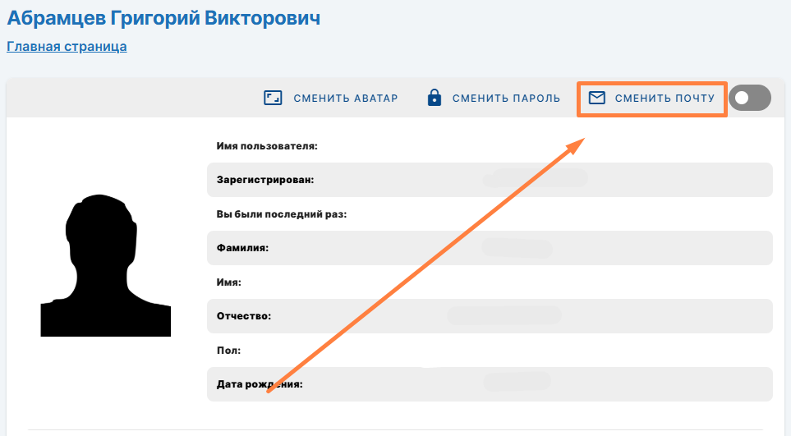Click the blurred value in Зарегистрирован row
This screenshot has height=436, width=791.
tap(534, 179)
